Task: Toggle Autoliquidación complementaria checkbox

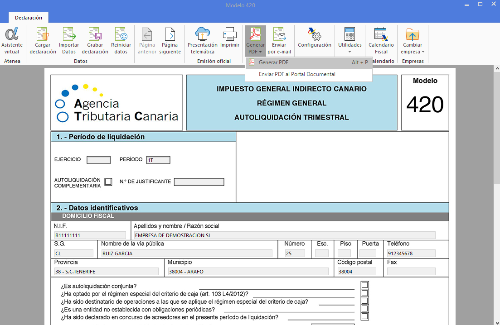Action: pos(108,182)
